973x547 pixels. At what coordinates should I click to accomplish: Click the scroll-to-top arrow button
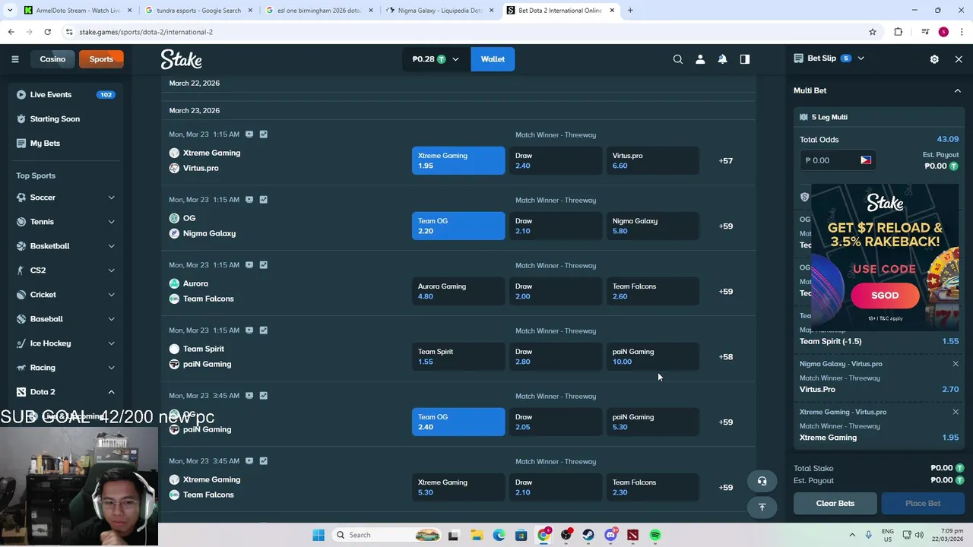pos(762,507)
